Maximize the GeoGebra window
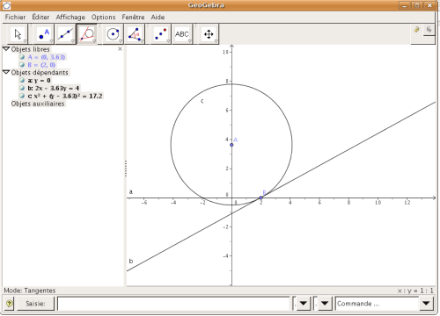Viewport: 440px width, 316px height. (417, 5)
